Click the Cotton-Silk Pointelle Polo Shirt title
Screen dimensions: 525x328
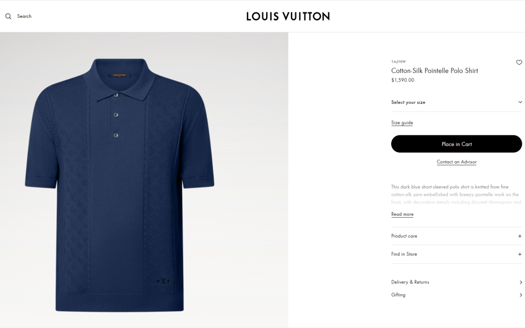pos(434,71)
